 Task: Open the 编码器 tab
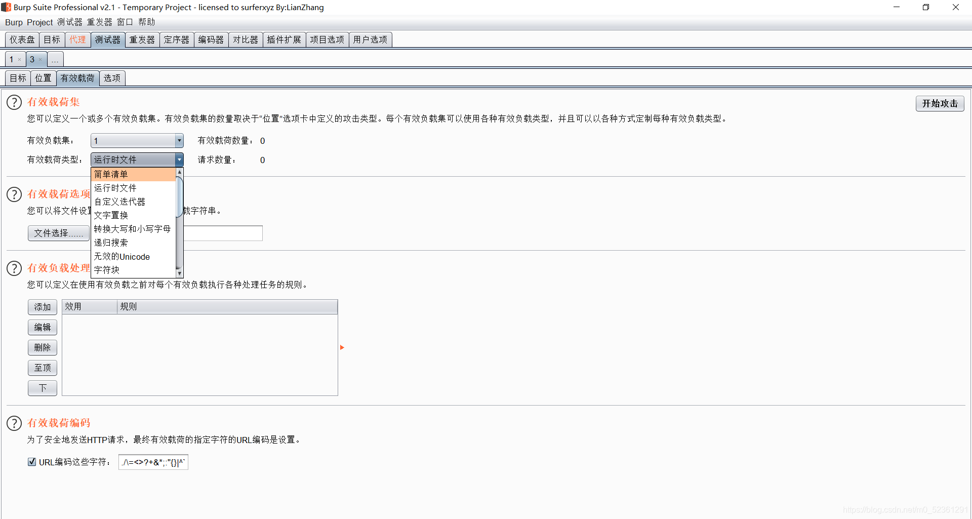pyautogui.click(x=211, y=39)
